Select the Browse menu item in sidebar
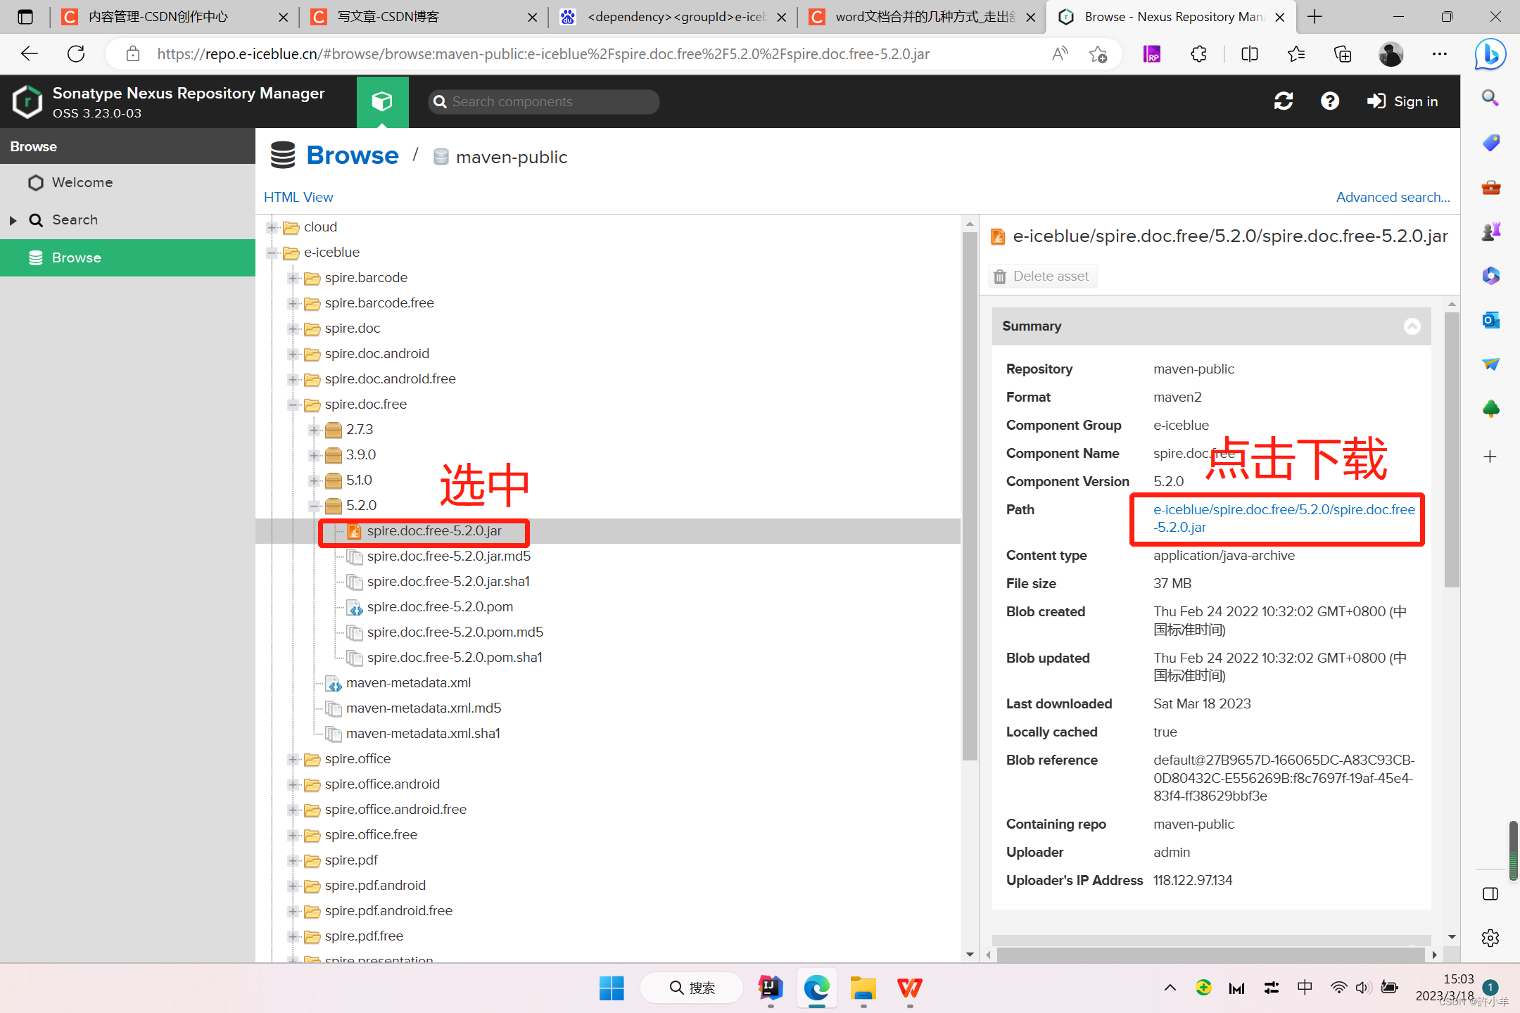The width and height of the screenshot is (1520, 1013). pyautogui.click(x=77, y=257)
